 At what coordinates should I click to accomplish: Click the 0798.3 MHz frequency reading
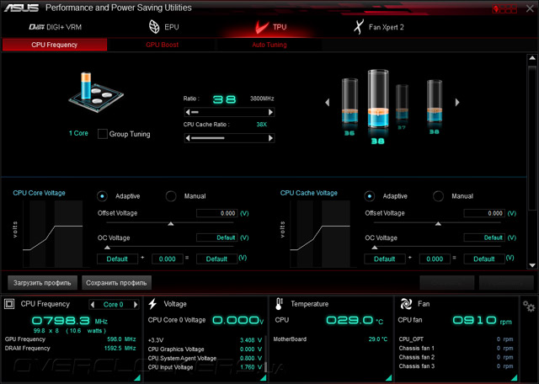70,321
